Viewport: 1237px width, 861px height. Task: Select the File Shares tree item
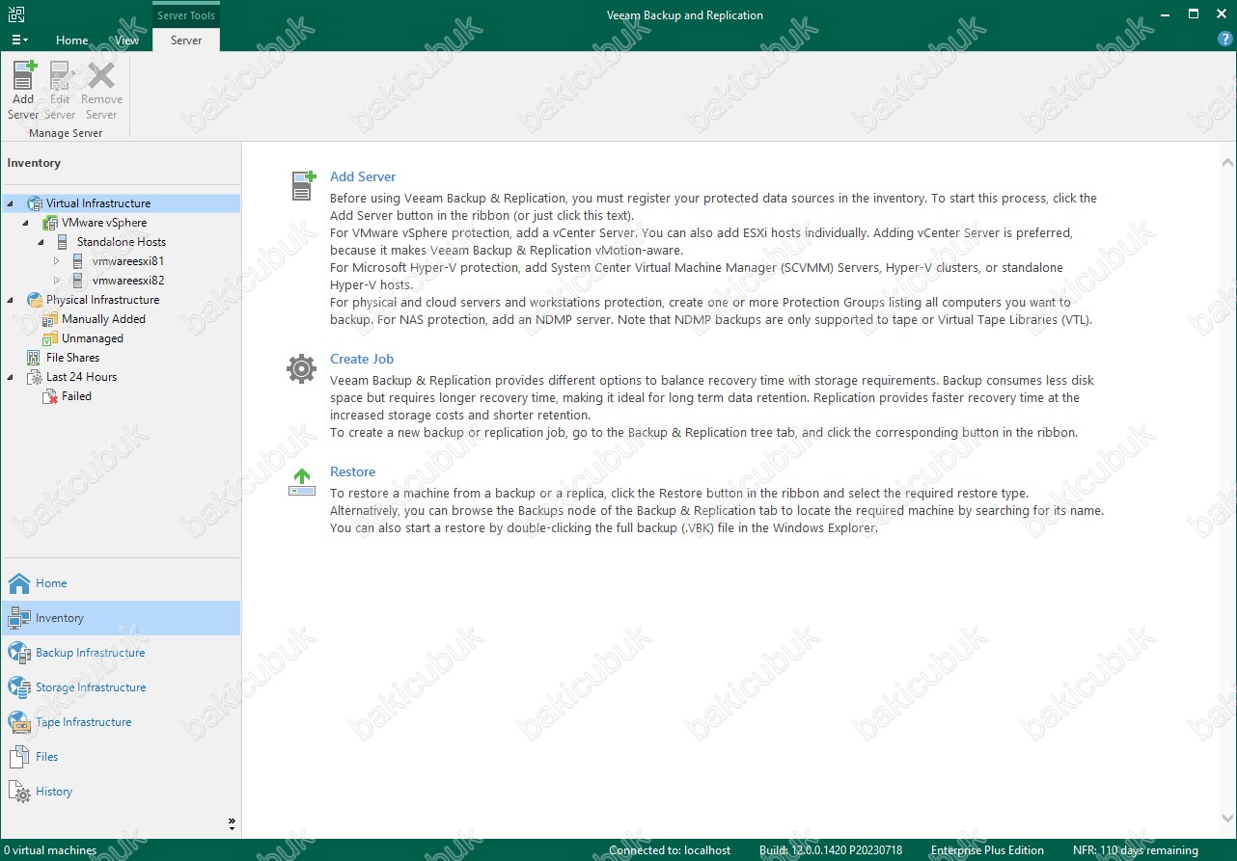pos(73,358)
